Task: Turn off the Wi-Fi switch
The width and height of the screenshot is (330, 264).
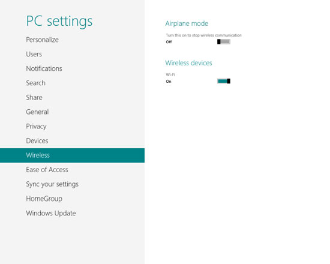Action: click(x=224, y=81)
